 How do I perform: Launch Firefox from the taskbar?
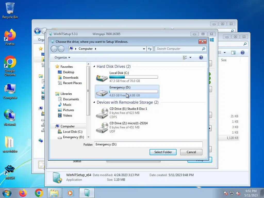(23, 193)
